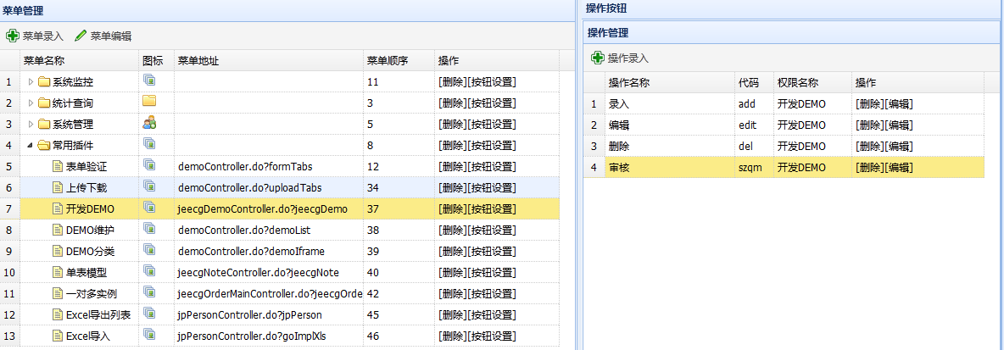Image resolution: width=1004 pixels, height=350 pixels.
Task: Expand the 系统管理 tree node
Action: [31, 124]
